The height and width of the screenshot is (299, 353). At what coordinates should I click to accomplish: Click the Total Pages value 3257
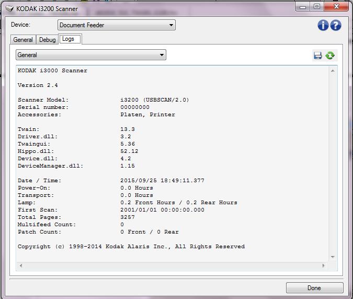(128, 217)
